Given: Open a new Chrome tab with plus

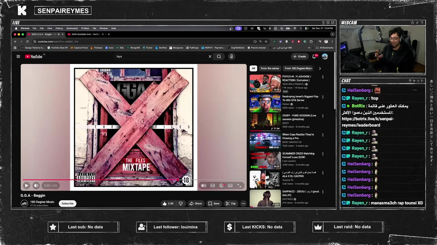Looking at the screenshot, I should [x=109, y=34].
